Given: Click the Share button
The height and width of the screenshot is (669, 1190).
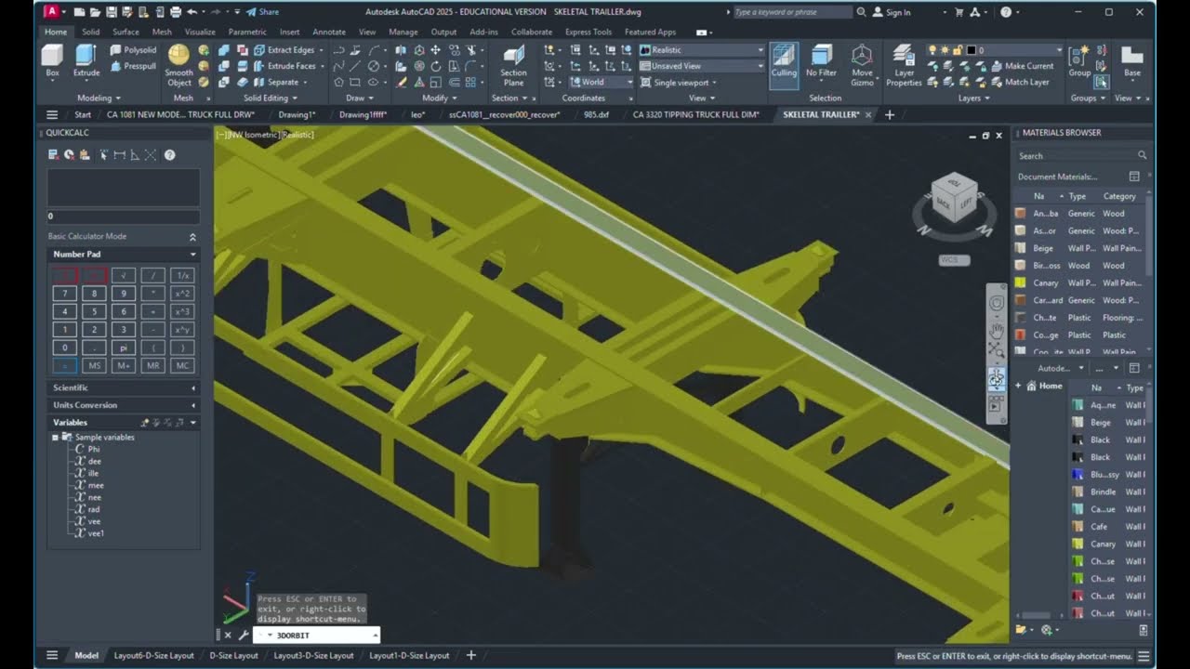Looking at the screenshot, I should [262, 12].
